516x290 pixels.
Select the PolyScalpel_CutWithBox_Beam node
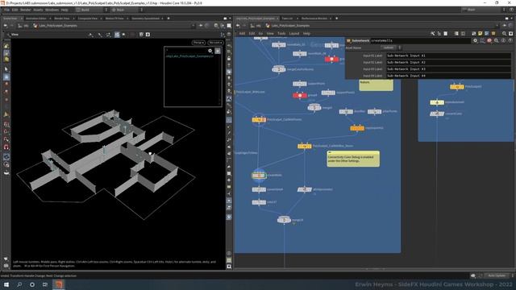coord(305,146)
